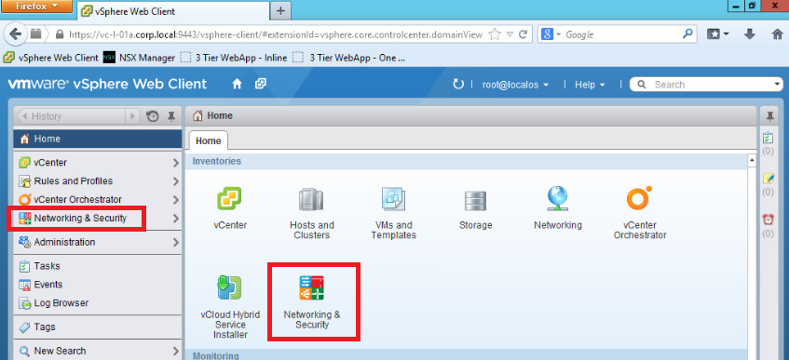Open the Storage inventory icon
789x360 pixels.
(x=475, y=201)
